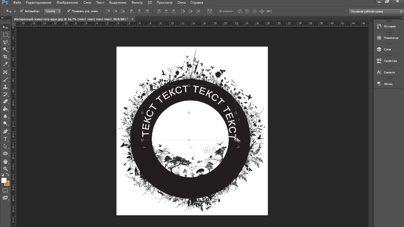Reset default foreground and background colors
This screenshot has width=404, height=227.
[3, 175]
